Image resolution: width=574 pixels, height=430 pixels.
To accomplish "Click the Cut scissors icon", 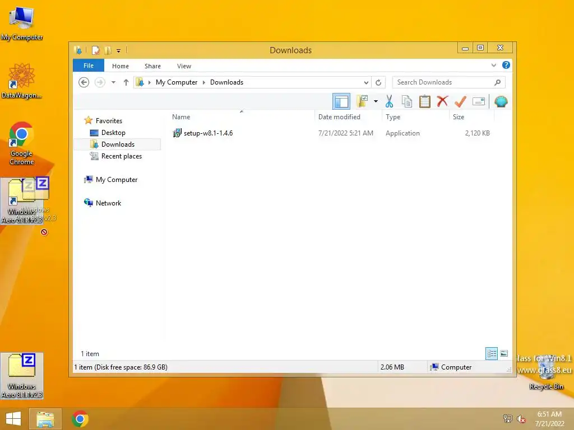I will [389, 101].
